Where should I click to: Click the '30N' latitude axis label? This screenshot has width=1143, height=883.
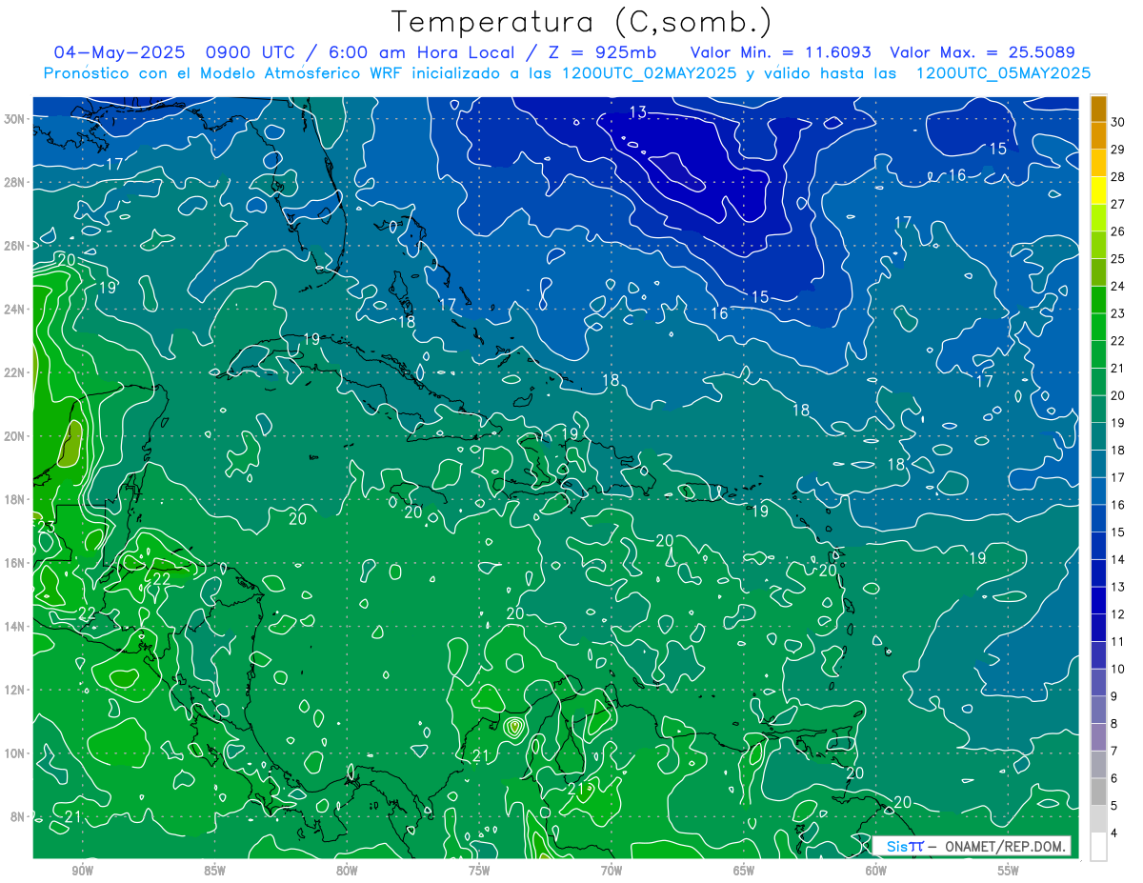pos(15,119)
